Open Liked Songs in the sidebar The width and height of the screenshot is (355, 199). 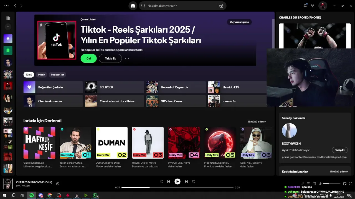coord(8,39)
